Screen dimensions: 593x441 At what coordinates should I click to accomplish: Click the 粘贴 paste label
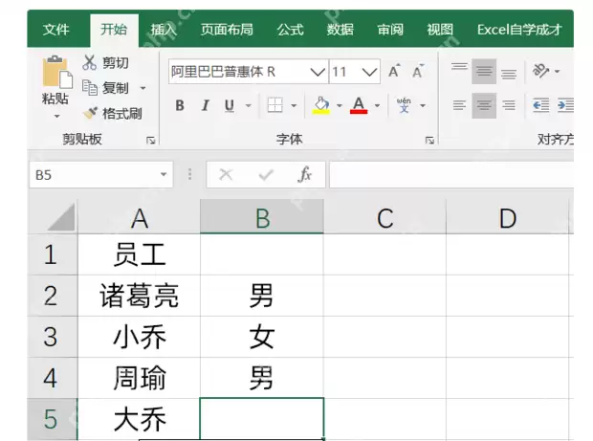(55, 99)
